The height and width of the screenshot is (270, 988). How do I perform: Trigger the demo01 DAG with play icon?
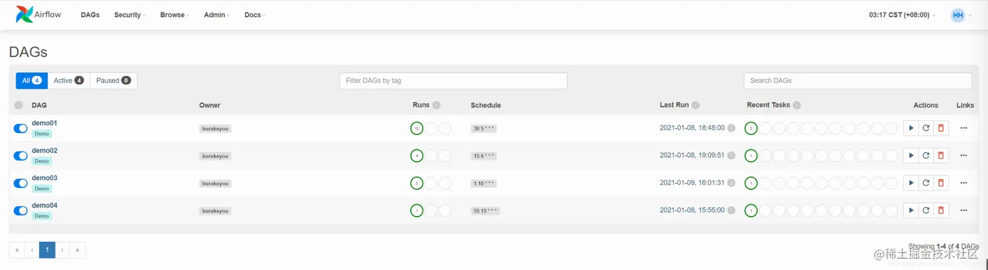click(x=911, y=128)
